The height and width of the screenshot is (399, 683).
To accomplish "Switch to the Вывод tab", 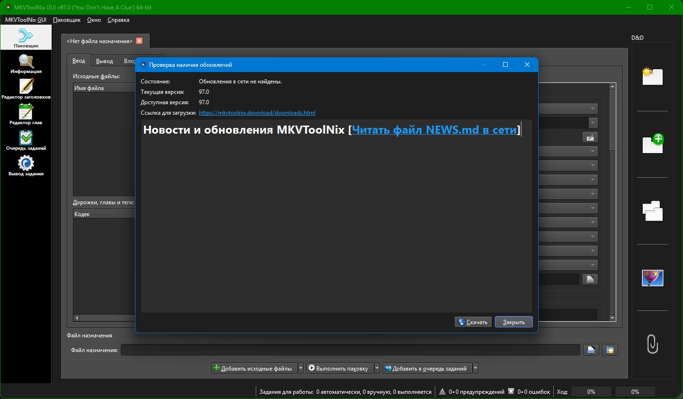I will tap(104, 61).
